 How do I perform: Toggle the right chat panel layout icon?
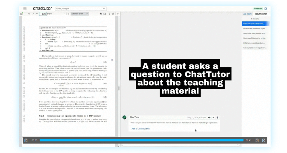pos(266,9)
